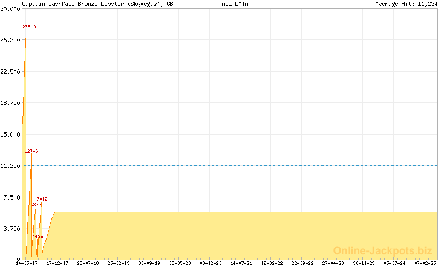Image resolution: width=438 pixels, height=268 pixels.
Task: Select the 07-02-25 x-axis date
Action: point(425,263)
